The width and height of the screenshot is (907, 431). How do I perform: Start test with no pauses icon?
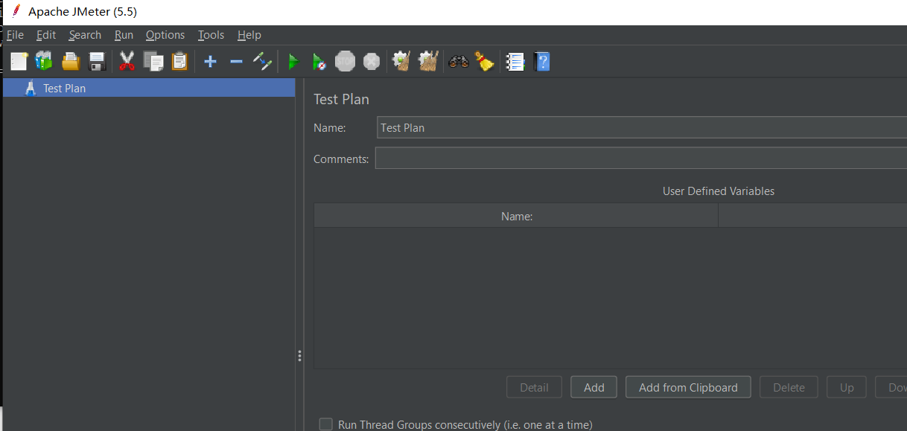coord(319,62)
